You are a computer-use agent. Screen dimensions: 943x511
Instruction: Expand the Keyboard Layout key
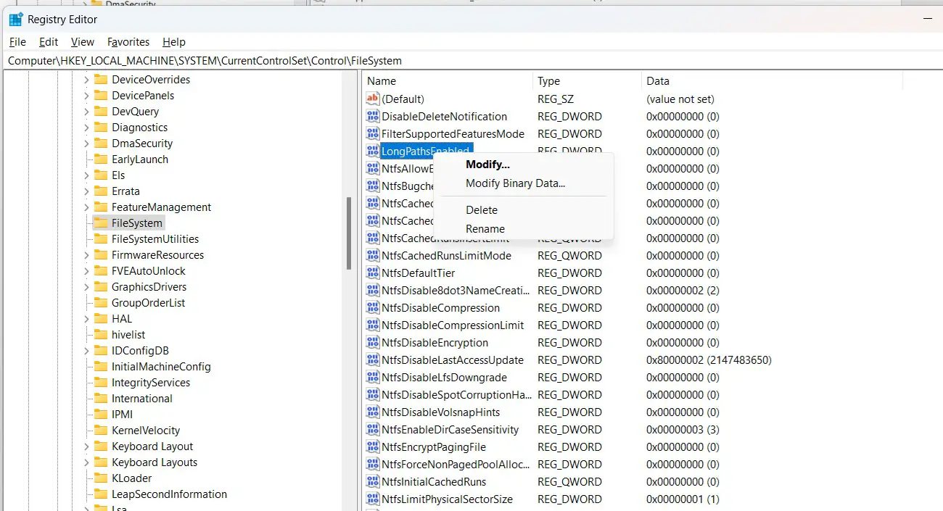(x=86, y=446)
